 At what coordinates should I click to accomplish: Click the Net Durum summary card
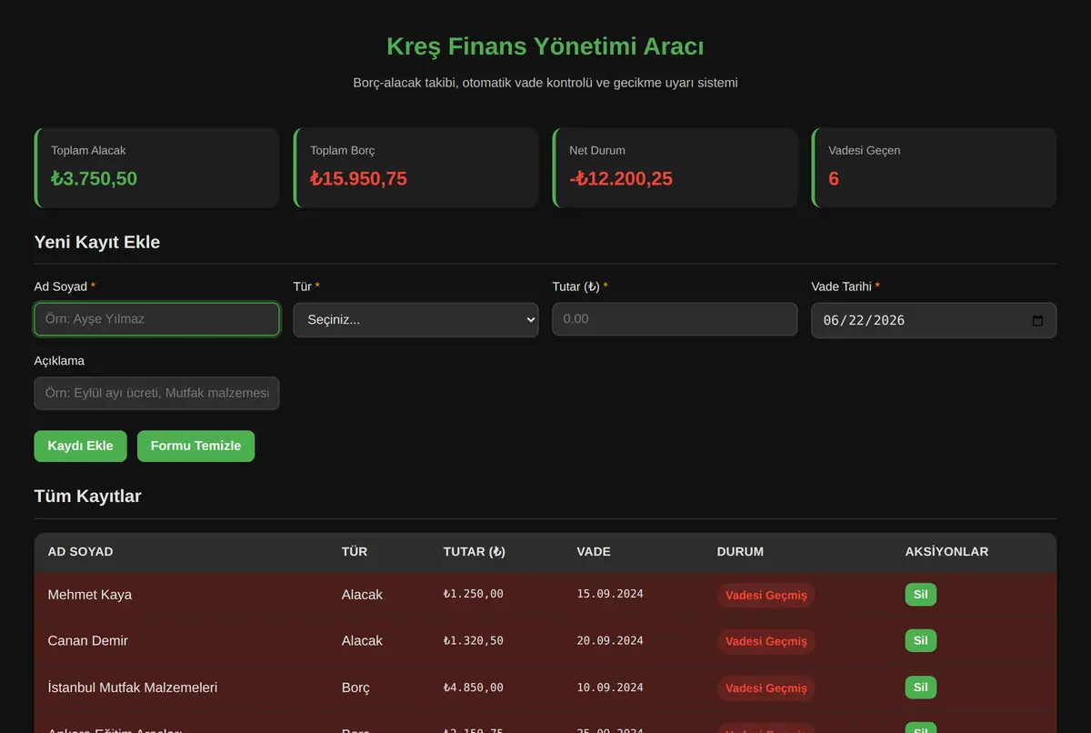675,167
